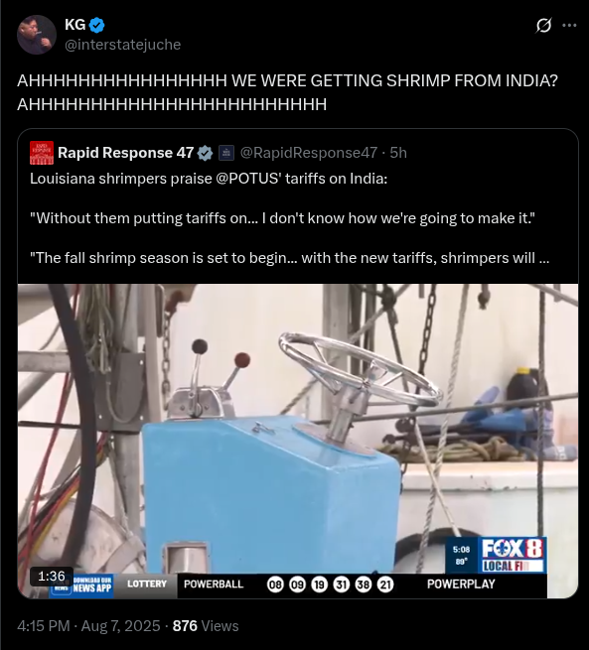The width and height of the screenshot is (589, 650).
Task: Open the three-dot more options menu
Action: click(x=569, y=26)
